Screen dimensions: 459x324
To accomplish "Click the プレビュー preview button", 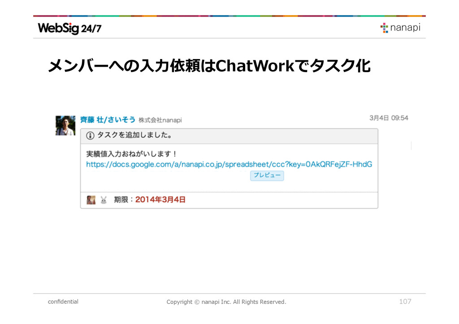I will [267, 175].
